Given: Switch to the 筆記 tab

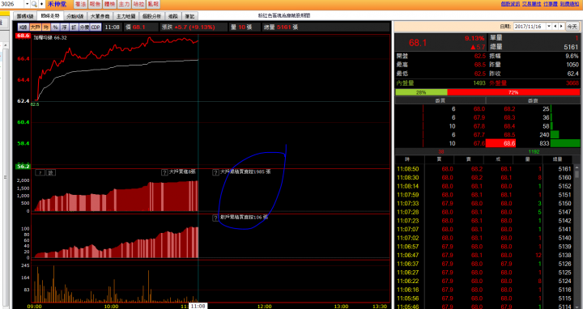Looking at the screenshot, I should click(x=189, y=16).
